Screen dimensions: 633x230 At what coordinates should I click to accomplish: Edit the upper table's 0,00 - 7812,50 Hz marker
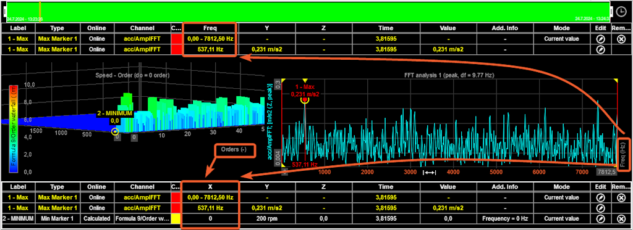tap(601, 39)
